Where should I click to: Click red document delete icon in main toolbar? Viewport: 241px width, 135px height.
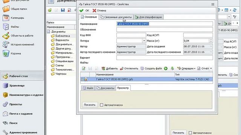tap(69, 10)
